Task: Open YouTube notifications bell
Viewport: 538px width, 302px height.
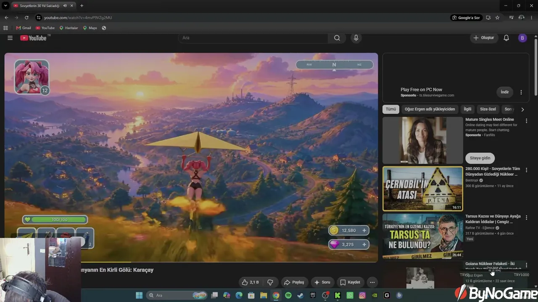Action: (506, 38)
